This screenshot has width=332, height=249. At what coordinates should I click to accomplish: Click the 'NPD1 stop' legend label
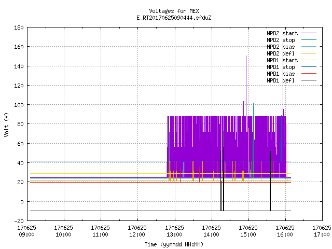281,67
